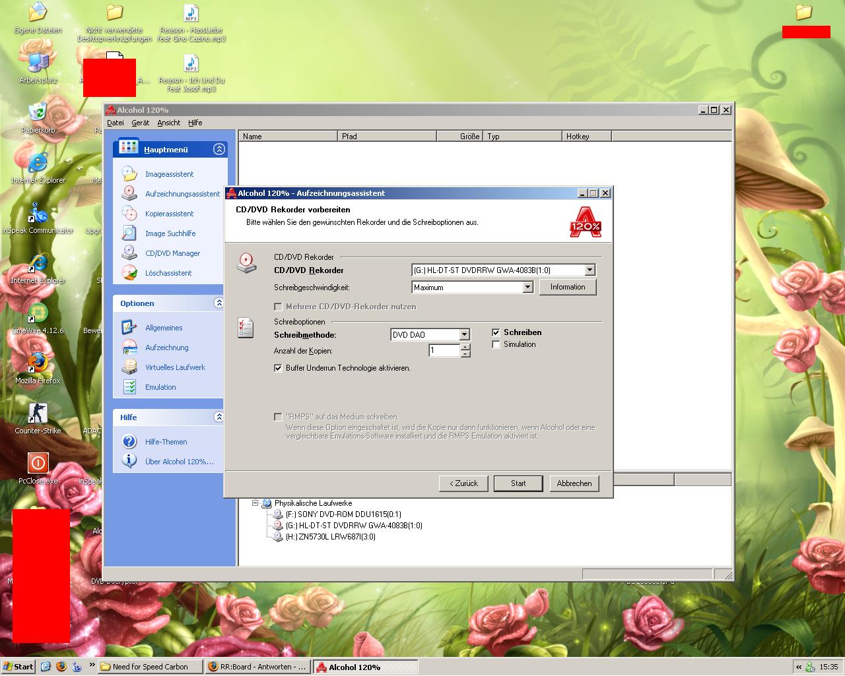The height and width of the screenshot is (676, 845).
Task: Click the Zurück button
Action: pos(464,483)
